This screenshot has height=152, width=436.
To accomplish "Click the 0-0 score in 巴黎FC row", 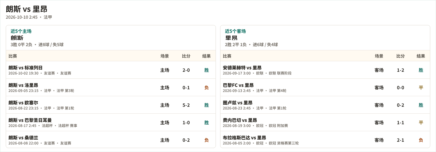I will coord(401,87).
